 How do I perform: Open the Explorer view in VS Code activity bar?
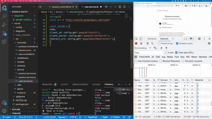click(4, 8)
